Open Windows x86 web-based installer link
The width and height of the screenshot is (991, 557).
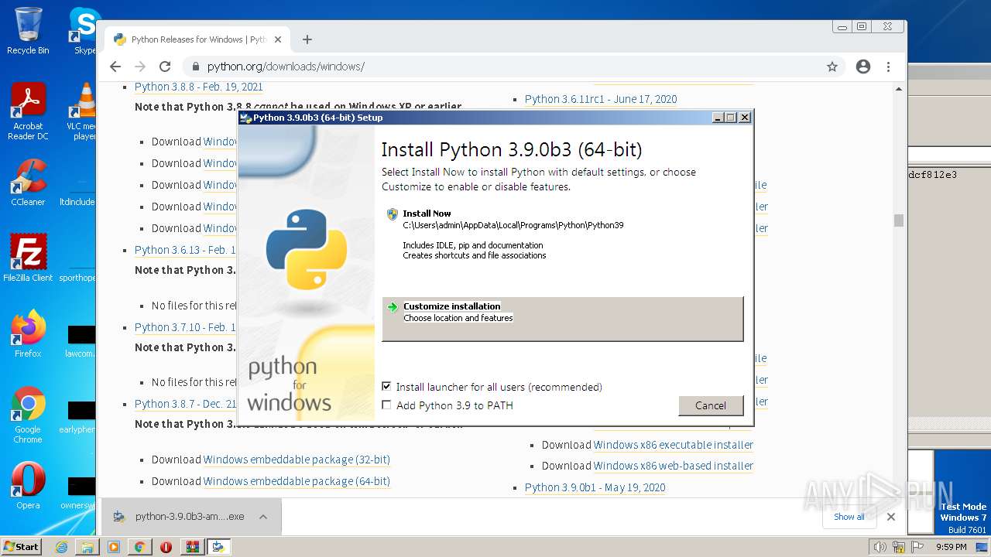(x=674, y=466)
